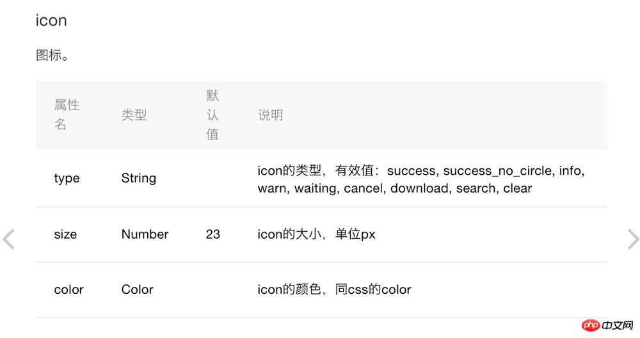Click the 'Color' type cell
Screen dimensions: 640x338
click(x=137, y=289)
